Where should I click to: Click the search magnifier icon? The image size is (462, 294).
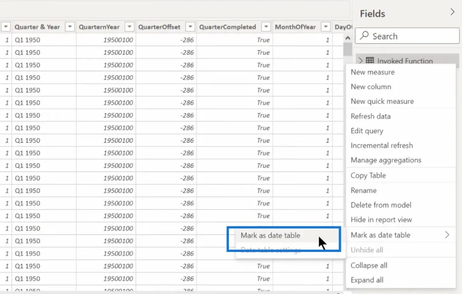tap(364, 35)
